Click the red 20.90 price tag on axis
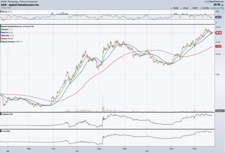This screenshot has width=225, height=153. click(219, 33)
